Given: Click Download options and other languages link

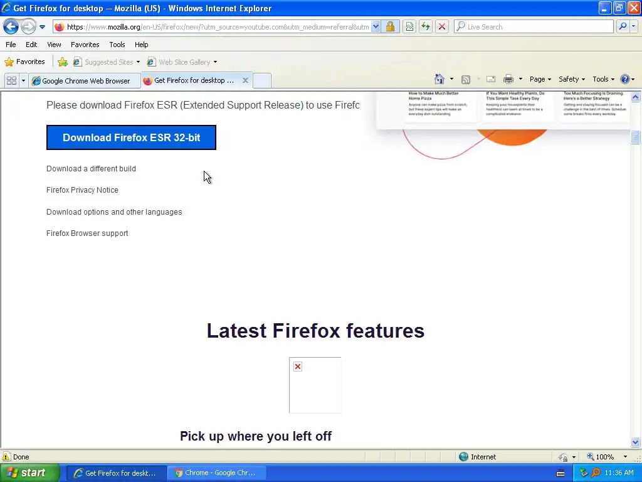Looking at the screenshot, I should (x=114, y=212).
